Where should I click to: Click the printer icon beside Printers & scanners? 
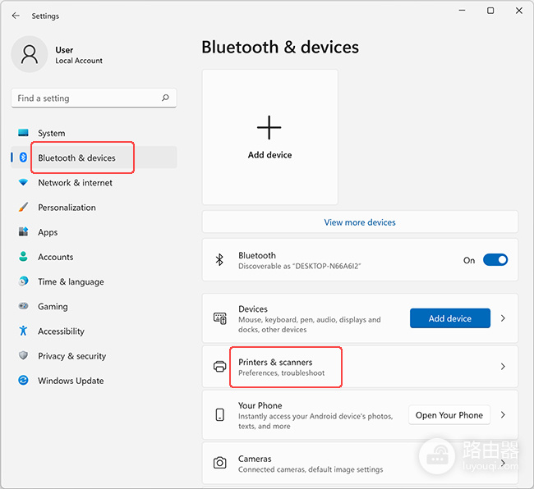point(219,367)
